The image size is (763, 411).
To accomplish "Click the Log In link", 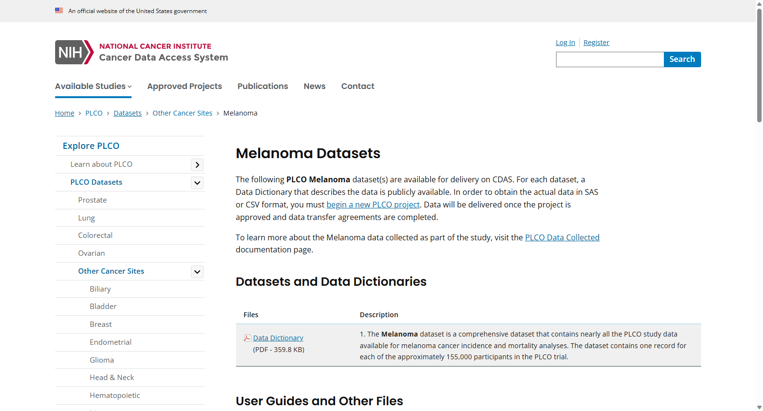I will click(x=565, y=43).
